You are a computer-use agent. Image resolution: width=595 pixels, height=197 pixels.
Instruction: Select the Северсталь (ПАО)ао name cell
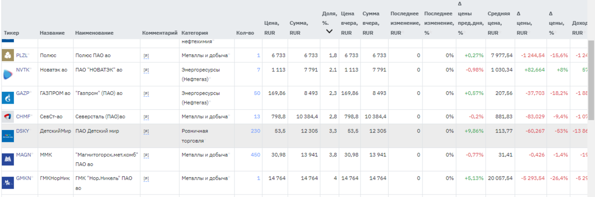(100, 117)
